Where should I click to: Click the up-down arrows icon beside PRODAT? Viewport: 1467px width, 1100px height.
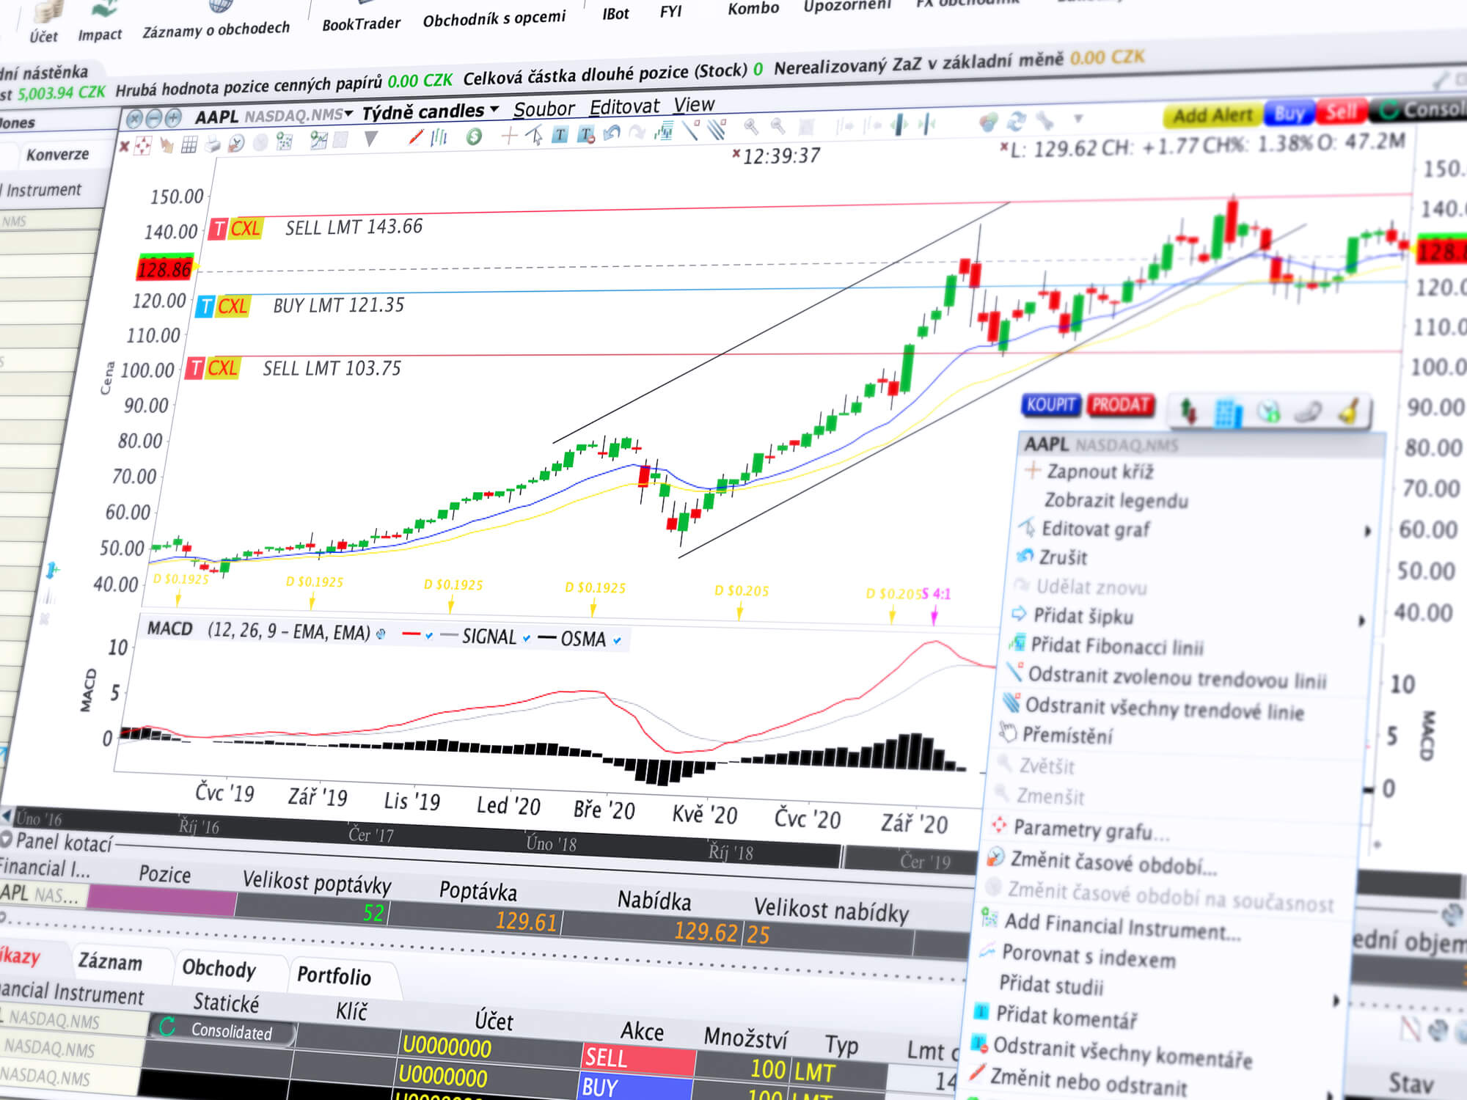(1188, 410)
